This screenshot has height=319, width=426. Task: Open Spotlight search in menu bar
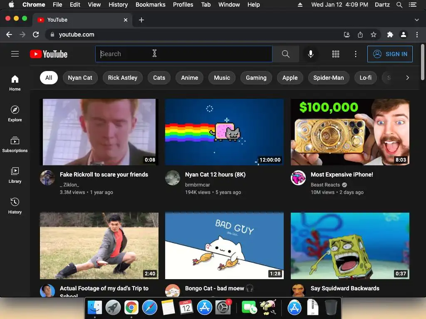pyautogui.click(x=399, y=5)
